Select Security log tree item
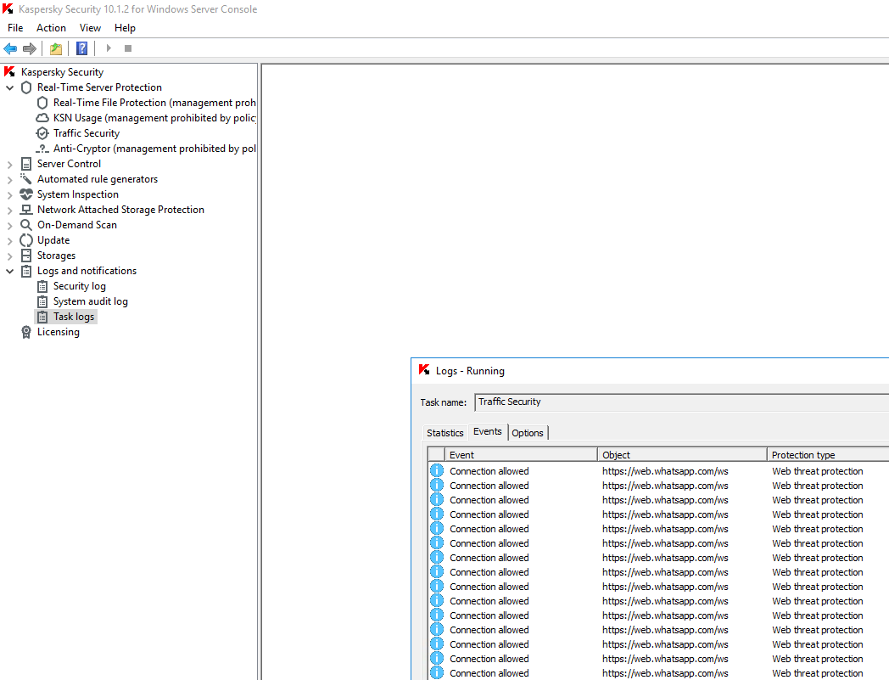Image resolution: width=889 pixels, height=680 pixels. [x=80, y=286]
